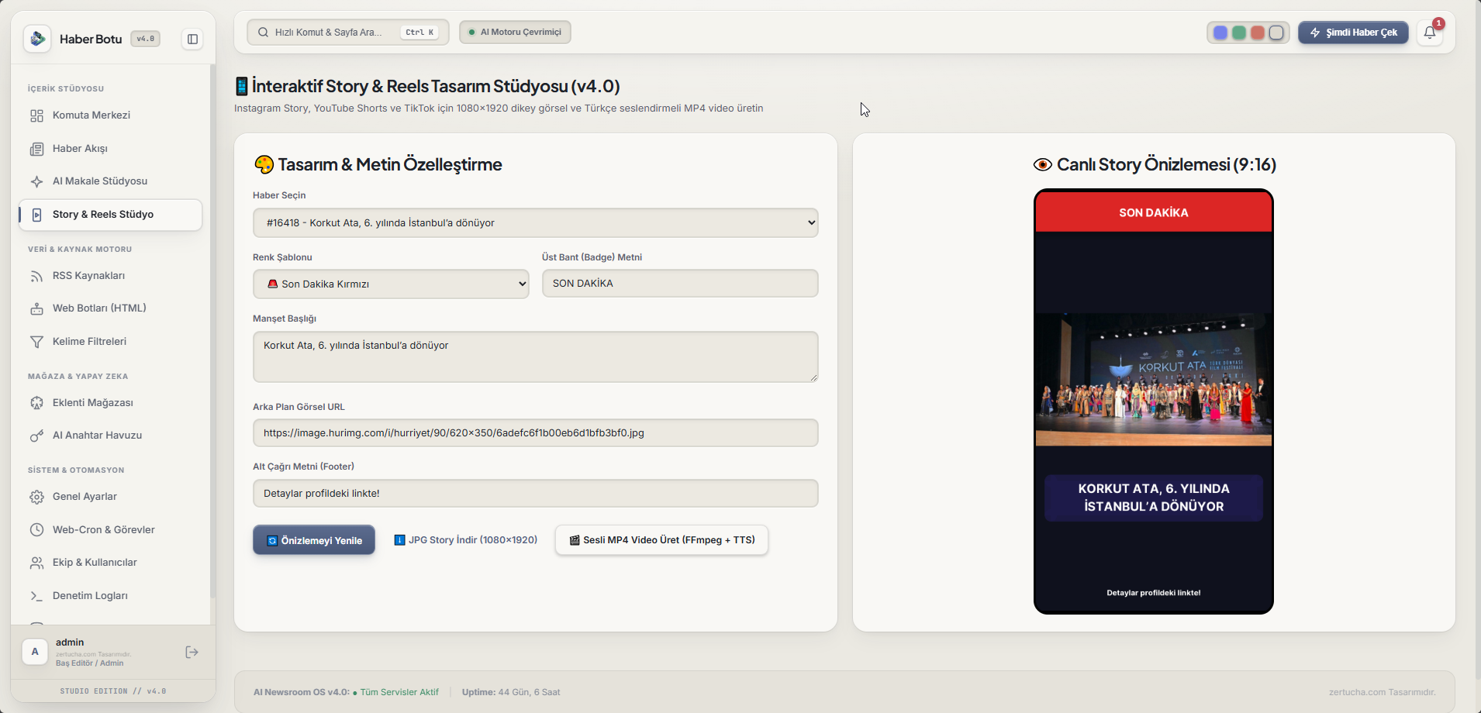
Task: Choose the red theme color swatch
Action: tap(1258, 33)
